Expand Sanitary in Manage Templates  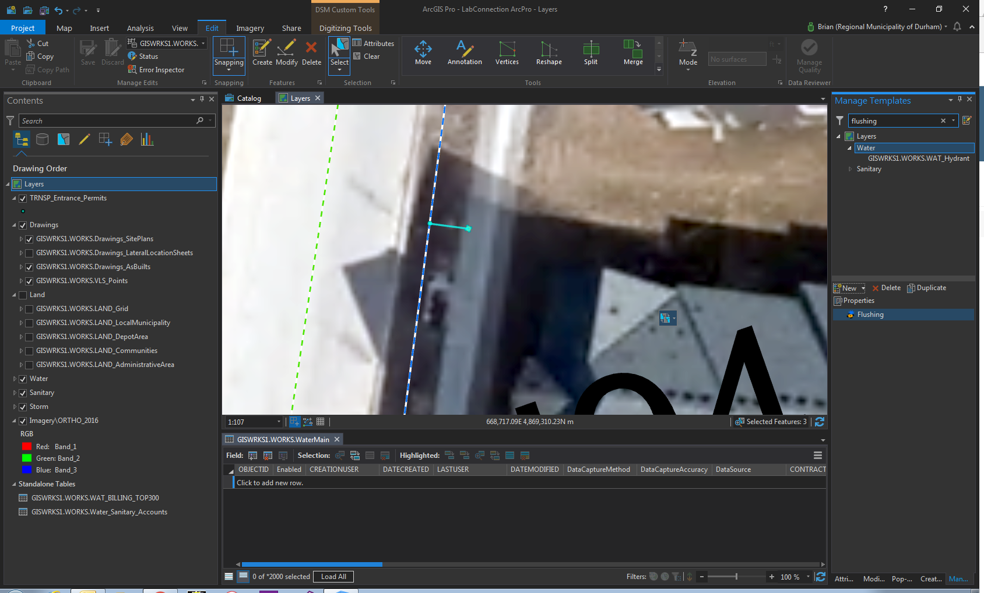point(850,169)
